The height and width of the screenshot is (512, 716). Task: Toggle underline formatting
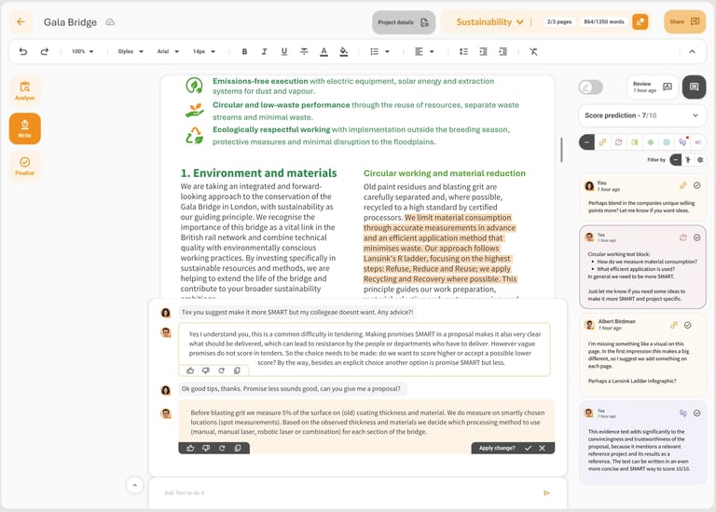click(x=284, y=51)
